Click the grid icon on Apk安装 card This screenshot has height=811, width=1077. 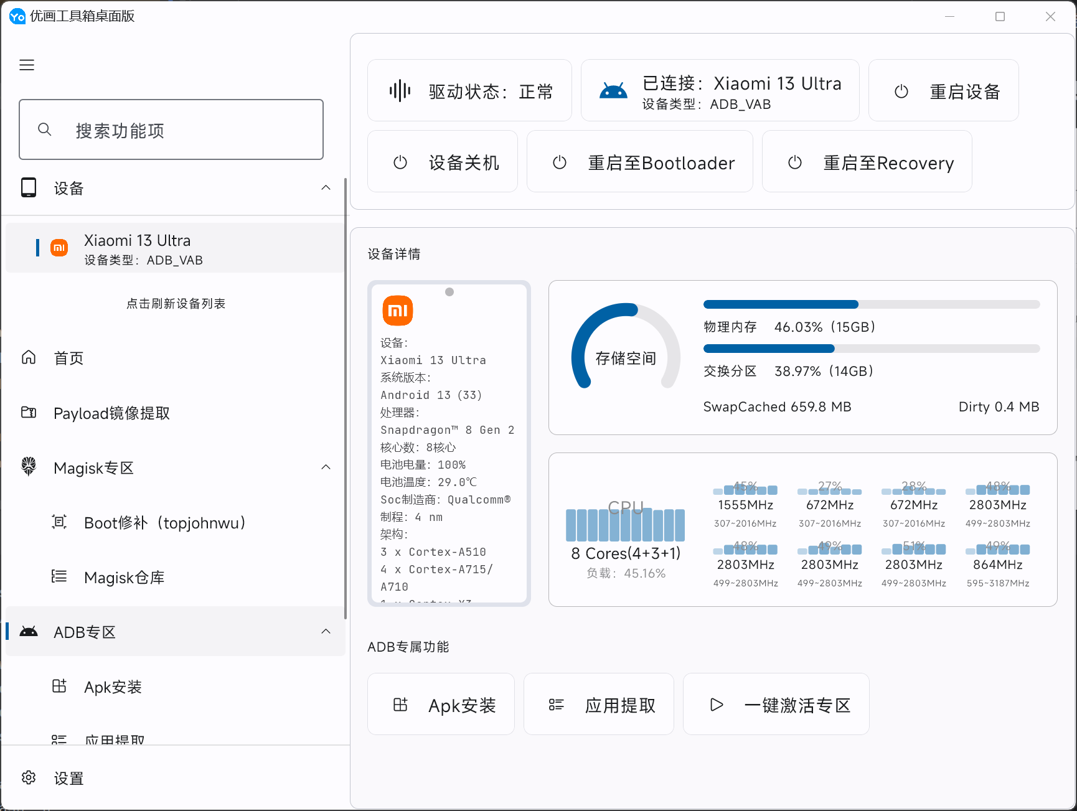point(400,705)
